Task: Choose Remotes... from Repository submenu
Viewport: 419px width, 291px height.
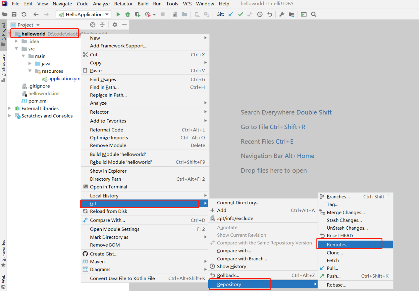Action: [355, 245]
